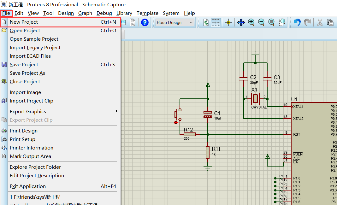
Task: Click the Zoom Out magnifier icon
Action: coord(261,22)
